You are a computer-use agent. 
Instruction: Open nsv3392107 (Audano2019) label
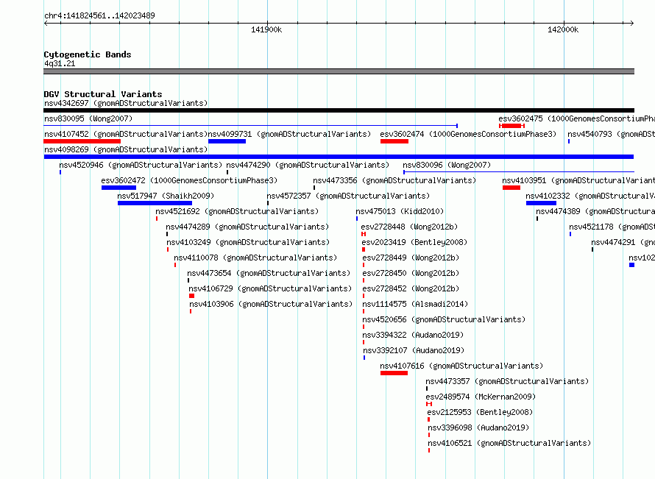(414, 350)
